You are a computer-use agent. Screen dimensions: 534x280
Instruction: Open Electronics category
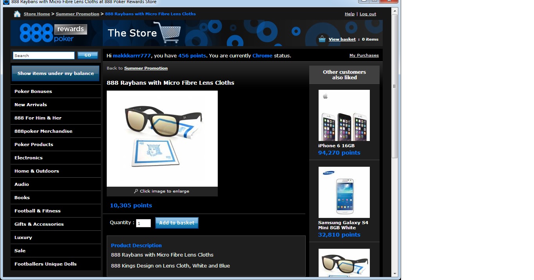pyautogui.click(x=56, y=158)
